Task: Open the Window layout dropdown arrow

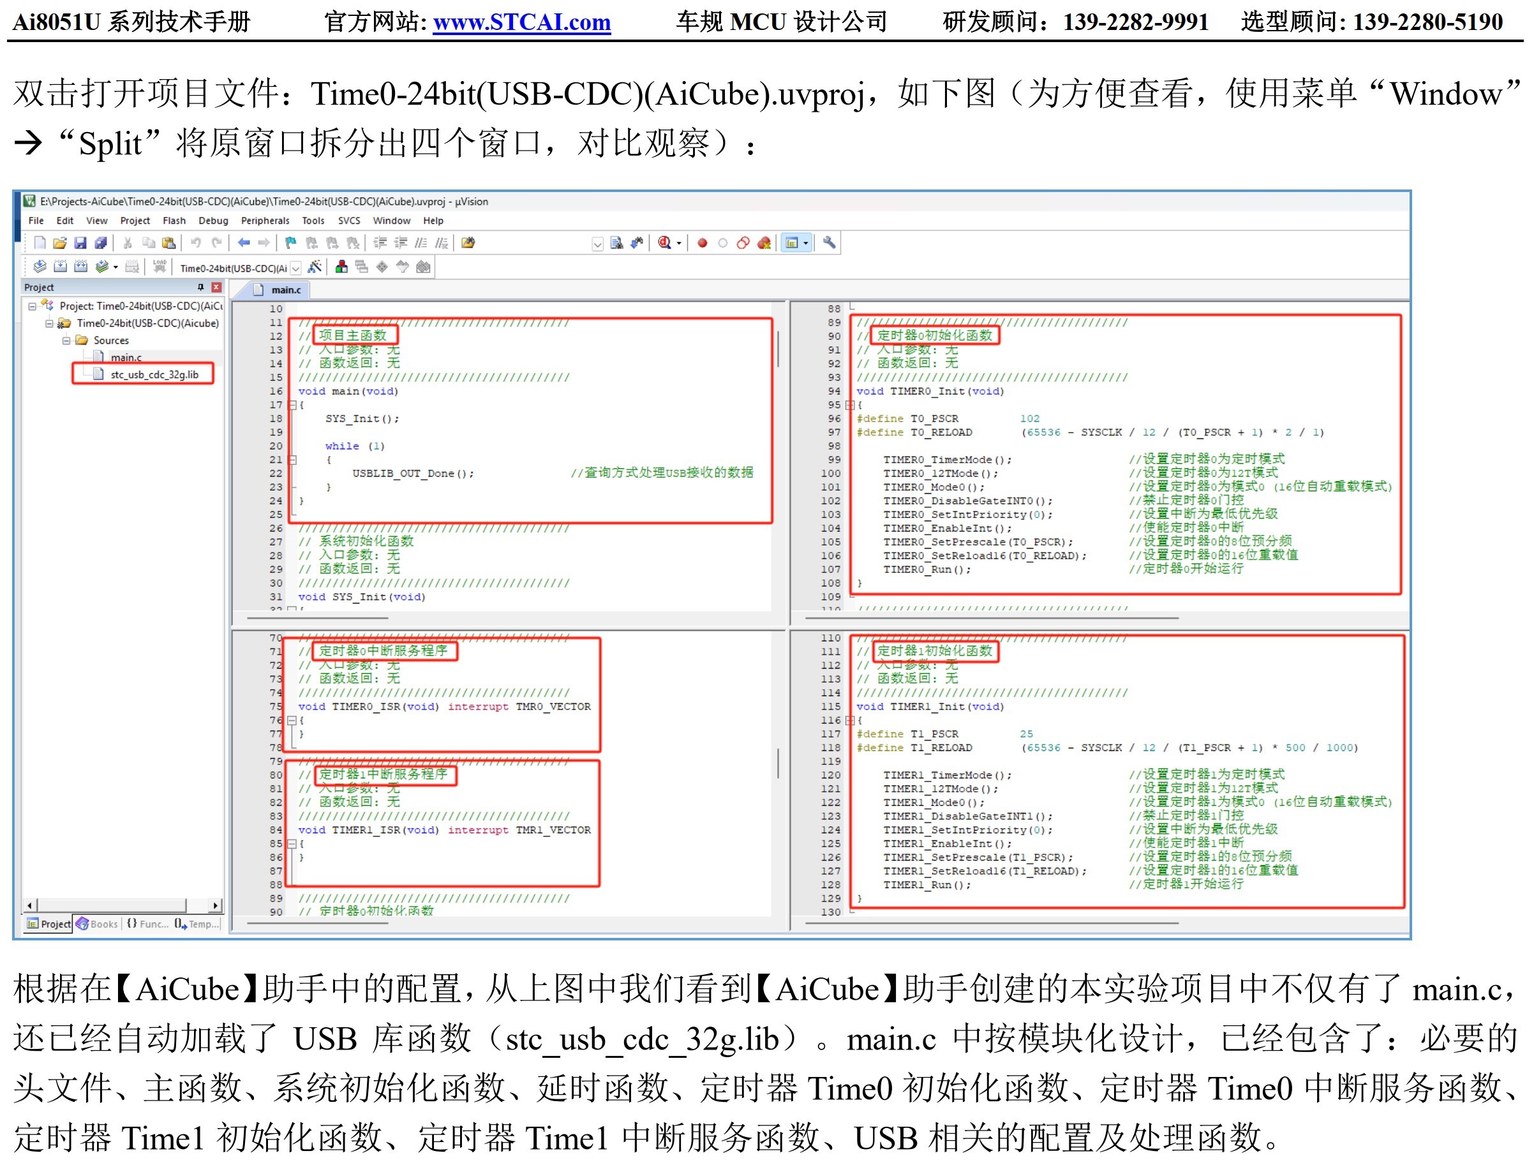Action: (x=806, y=244)
